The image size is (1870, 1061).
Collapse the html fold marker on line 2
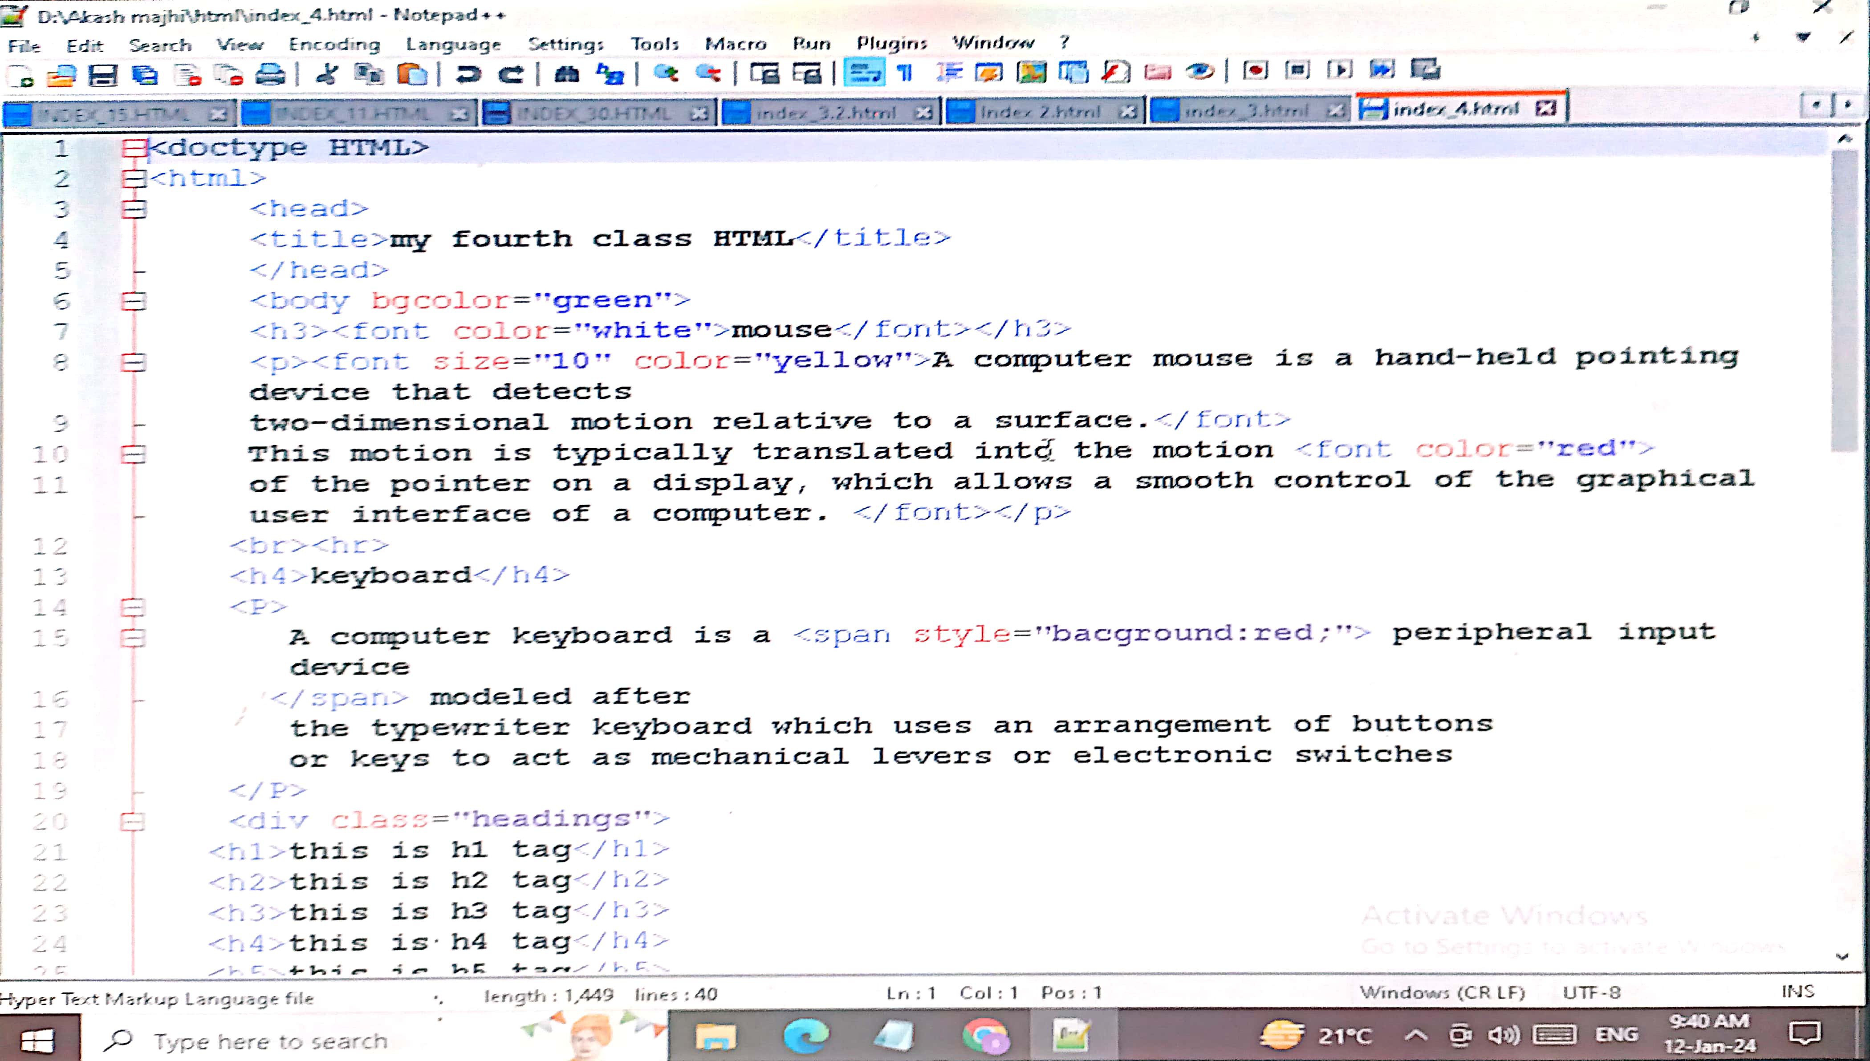click(134, 178)
